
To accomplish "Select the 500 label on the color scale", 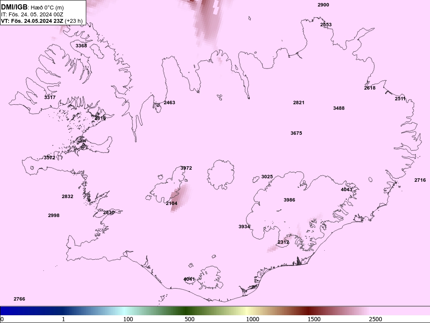I will tap(190, 319).
